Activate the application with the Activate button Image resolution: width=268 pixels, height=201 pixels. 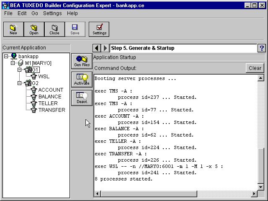click(x=82, y=79)
